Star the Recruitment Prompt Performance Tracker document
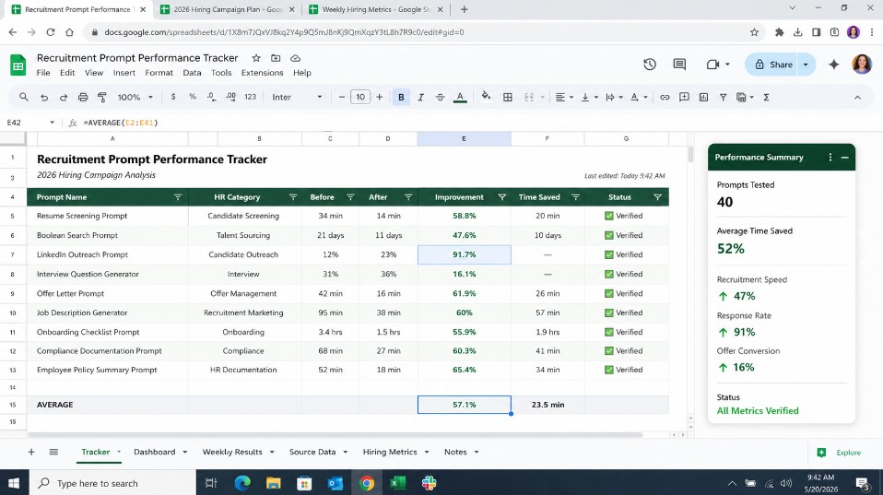 256,58
